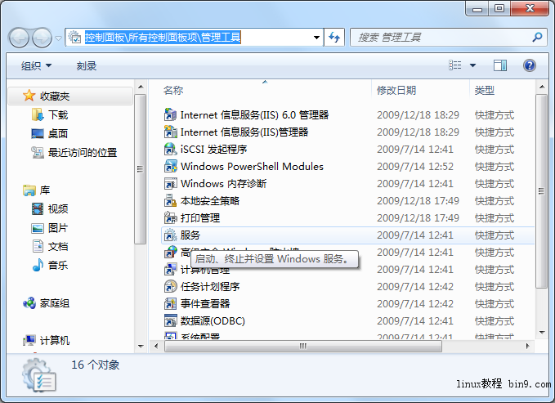Click the address bar path text
The height and width of the screenshot is (403, 555).
coord(163,37)
